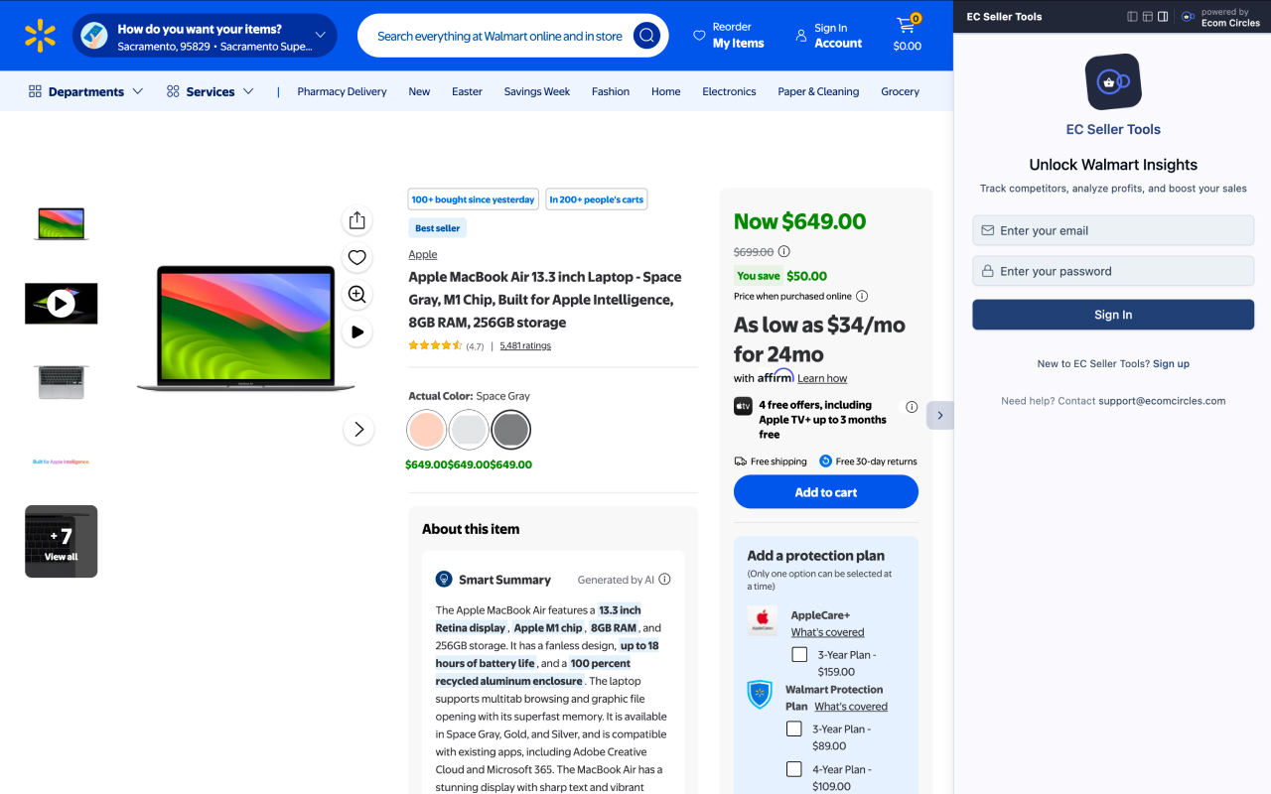Show next product image arrow
Screen dimensions: 1271x794
click(x=358, y=430)
